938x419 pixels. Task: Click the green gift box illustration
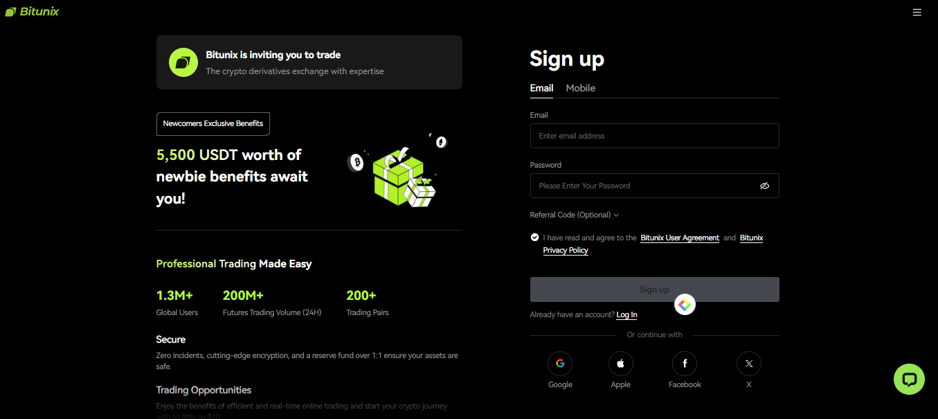400,177
